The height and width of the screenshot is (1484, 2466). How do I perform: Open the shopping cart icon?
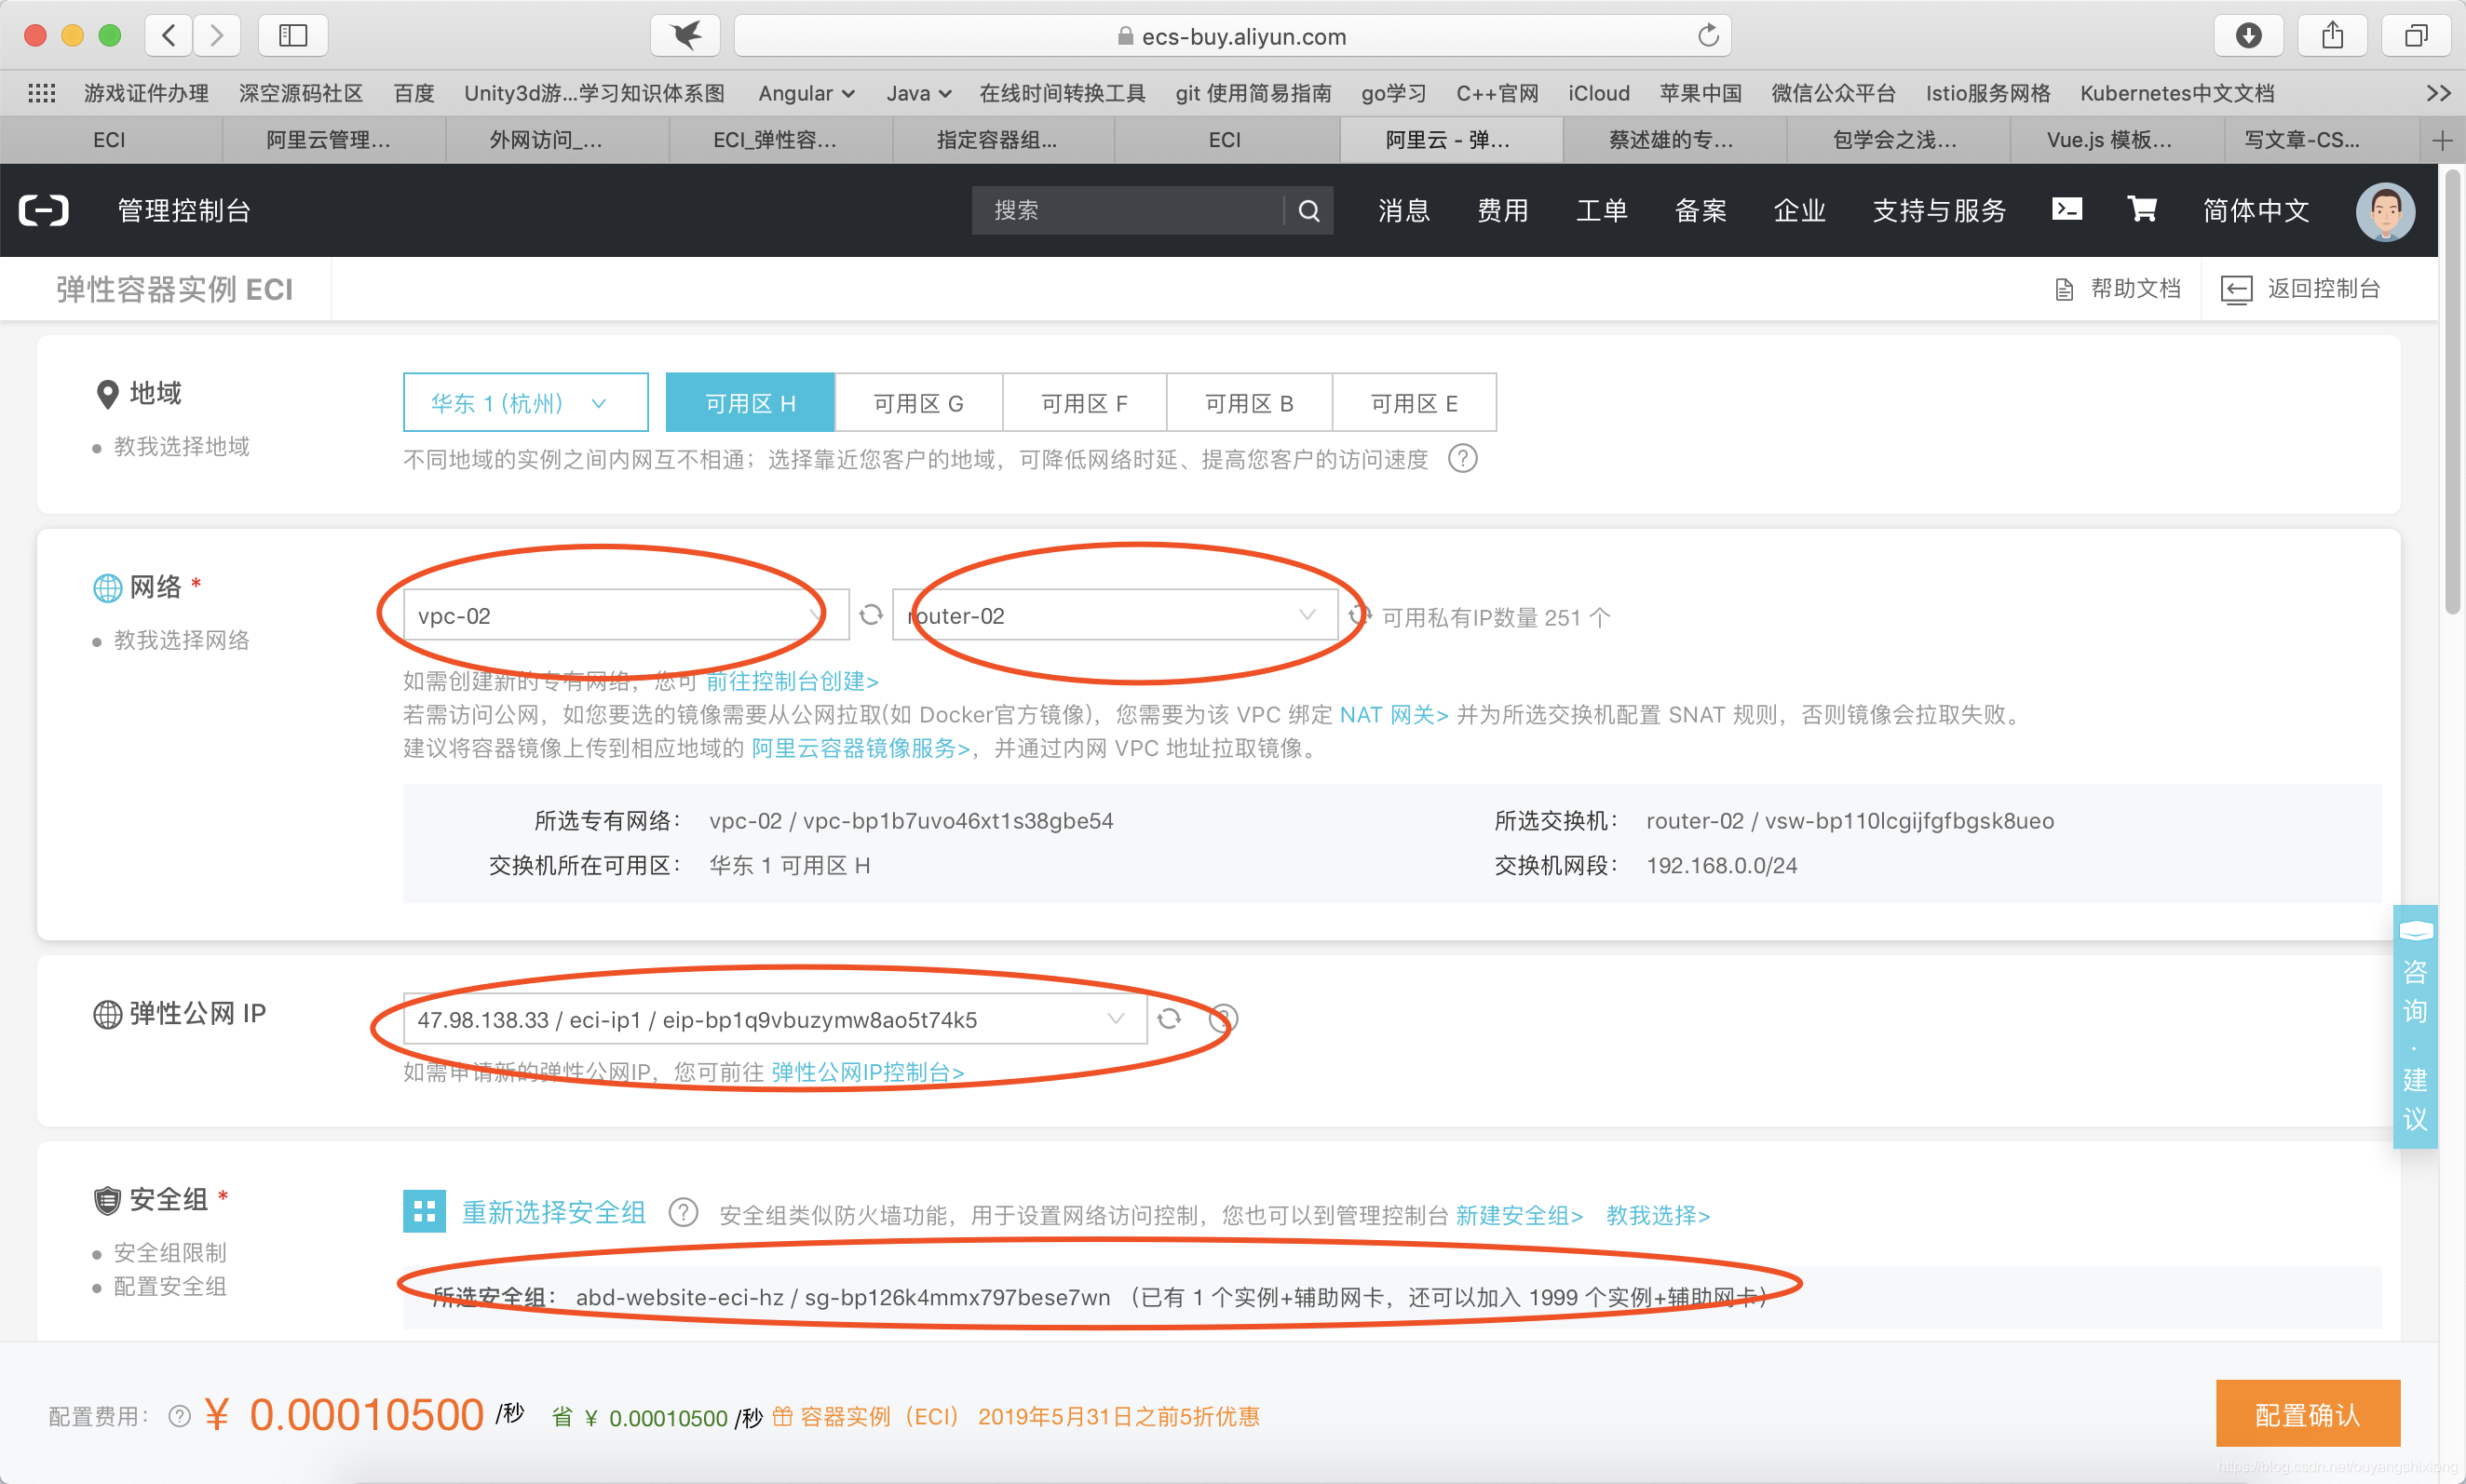(2141, 209)
